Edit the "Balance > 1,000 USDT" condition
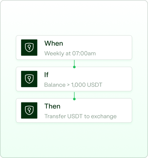The image size is (148, 158). coord(73,85)
